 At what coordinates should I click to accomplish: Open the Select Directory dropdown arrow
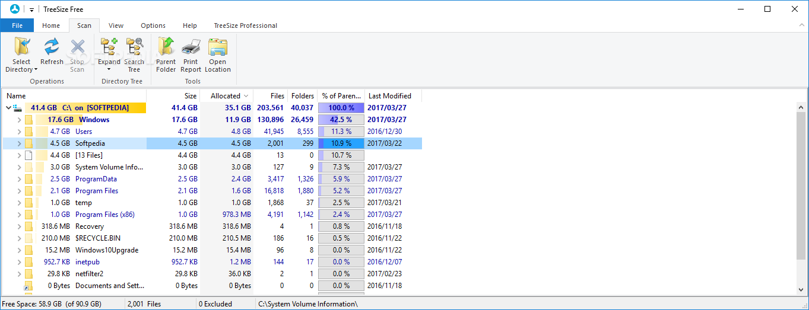[x=36, y=70]
